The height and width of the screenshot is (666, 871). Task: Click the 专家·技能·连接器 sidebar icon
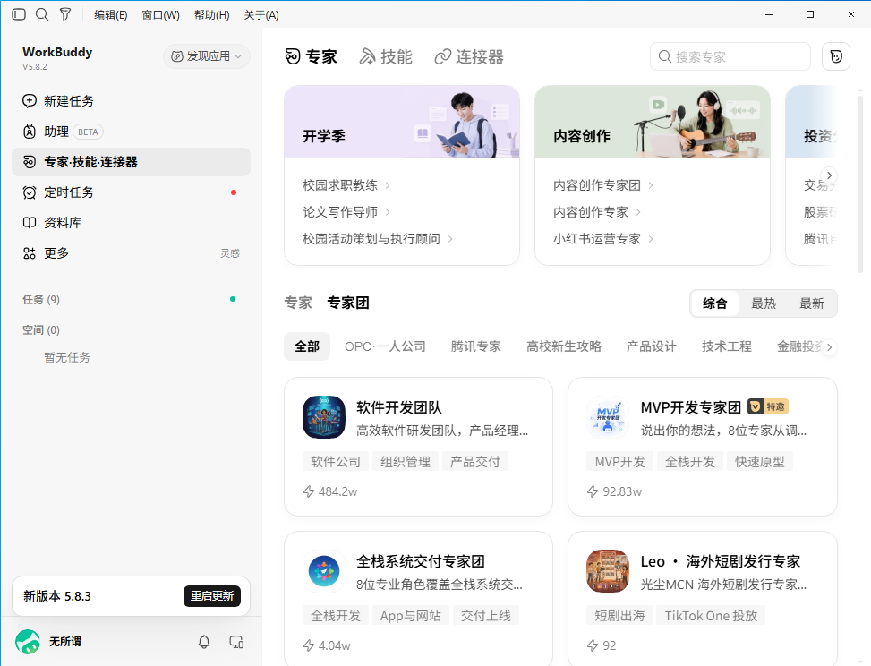pyautogui.click(x=30, y=162)
